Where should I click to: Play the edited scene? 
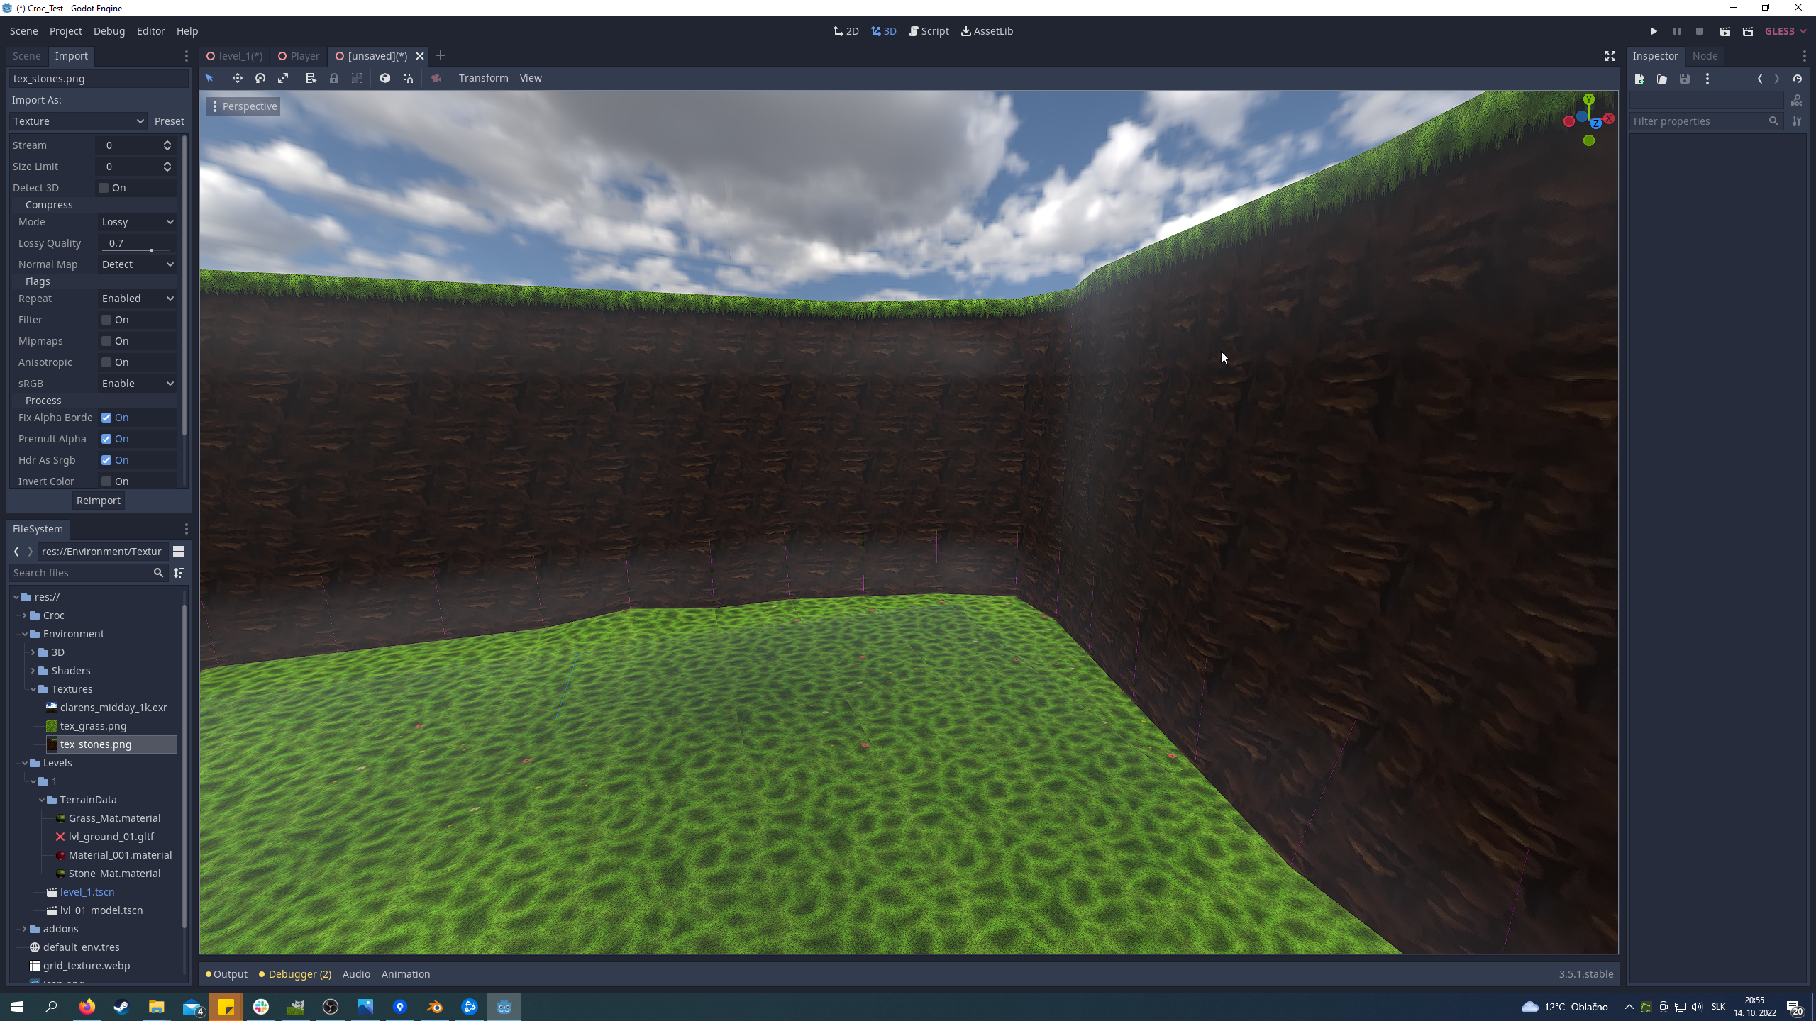point(1725,31)
